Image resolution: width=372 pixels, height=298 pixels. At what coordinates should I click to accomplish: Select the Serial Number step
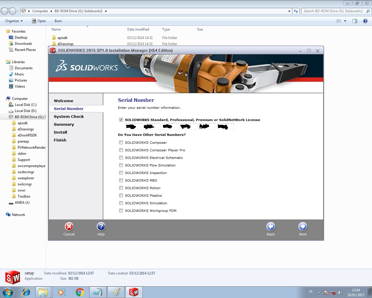point(69,109)
